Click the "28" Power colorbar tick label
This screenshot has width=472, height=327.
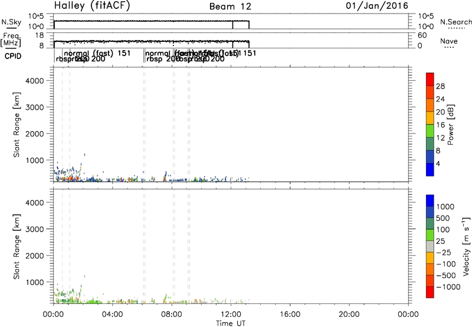440,86
